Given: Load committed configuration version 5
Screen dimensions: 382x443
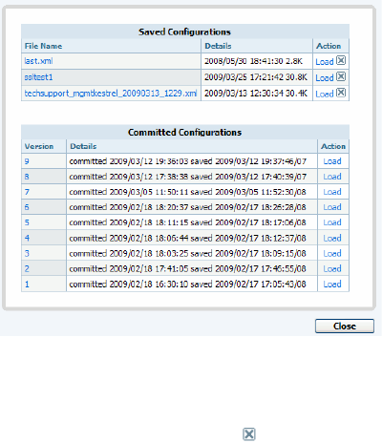Looking at the screenshot, I should [332, 222].
